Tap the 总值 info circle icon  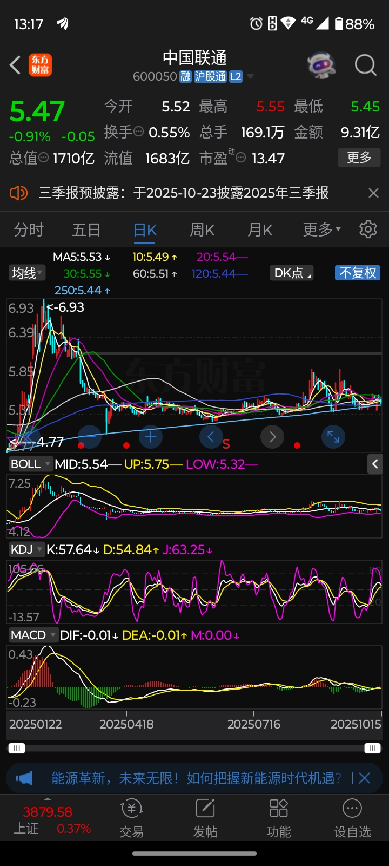[x=43, y=158]
